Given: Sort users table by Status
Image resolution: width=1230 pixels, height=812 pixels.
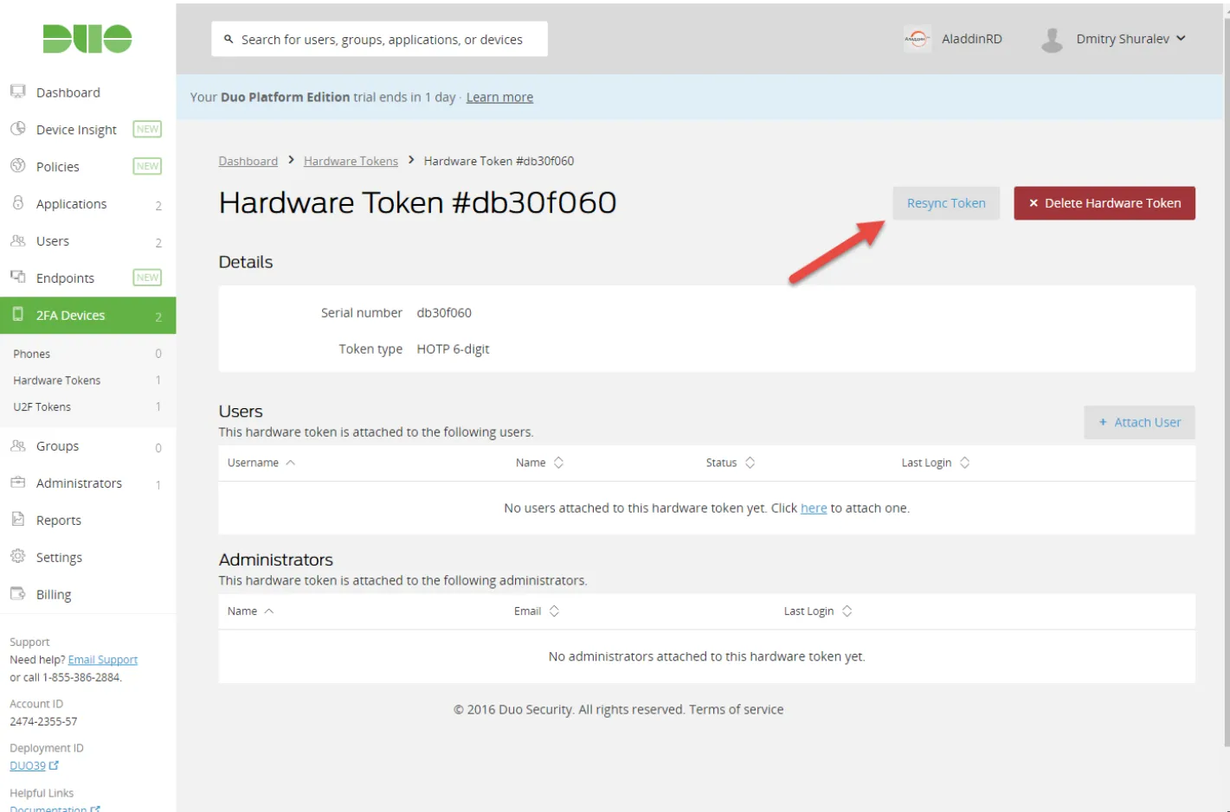Looking at the screenshot, I should pyautogui.click(x=730, y=463).
